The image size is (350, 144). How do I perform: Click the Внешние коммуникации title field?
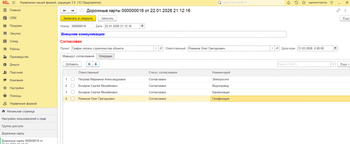(173, 34)
